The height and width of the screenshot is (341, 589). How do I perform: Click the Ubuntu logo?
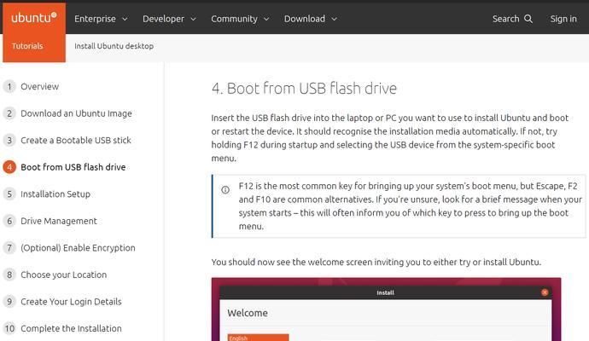[34, 18]
